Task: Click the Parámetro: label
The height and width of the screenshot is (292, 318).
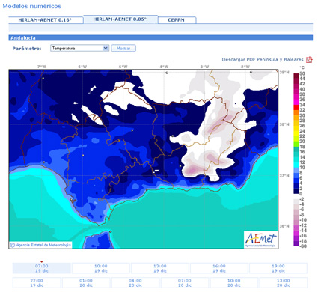Action: (27, 49)
